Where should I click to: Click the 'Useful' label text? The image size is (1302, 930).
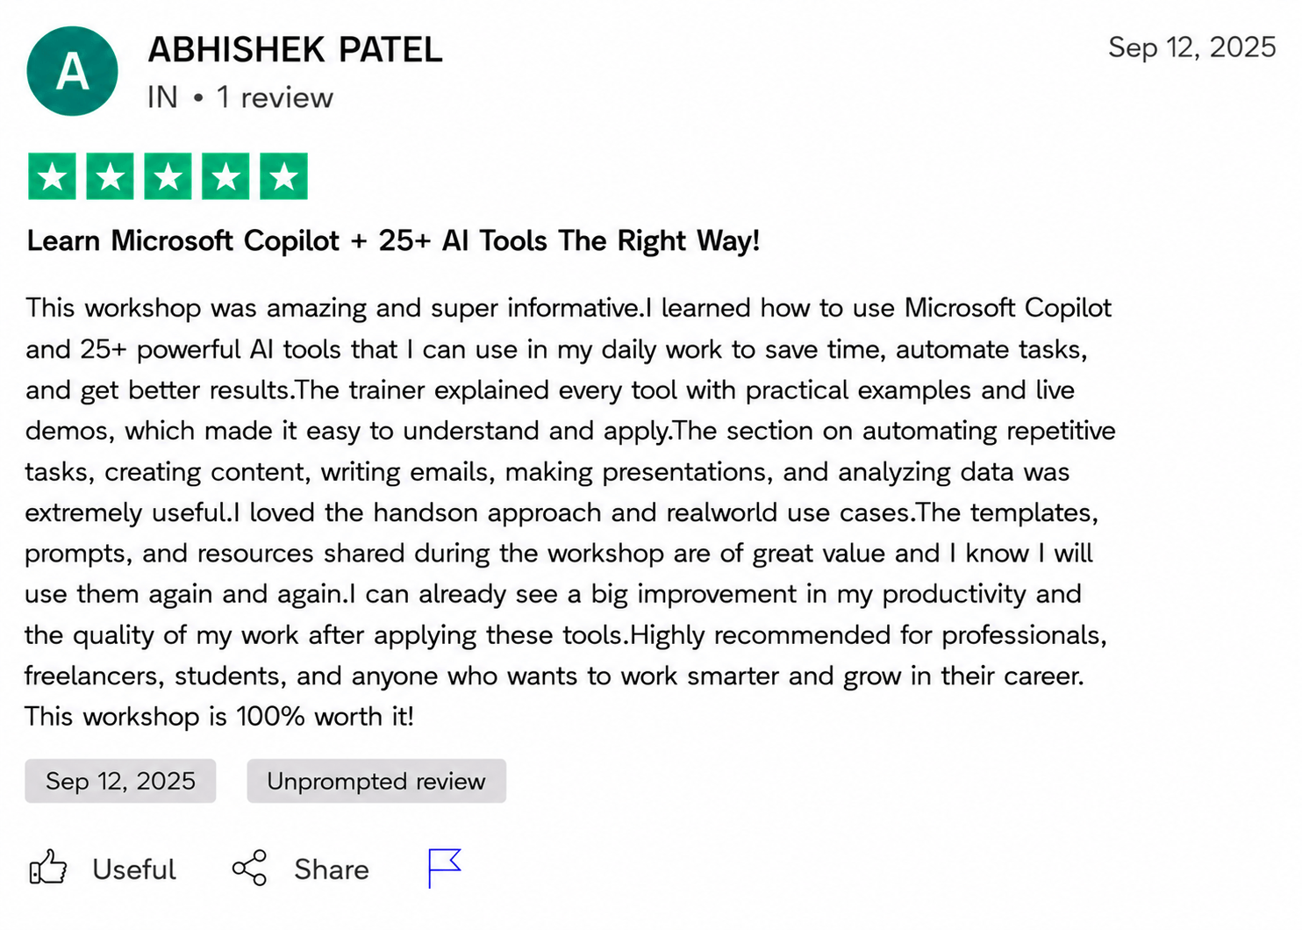click(134, 869)
